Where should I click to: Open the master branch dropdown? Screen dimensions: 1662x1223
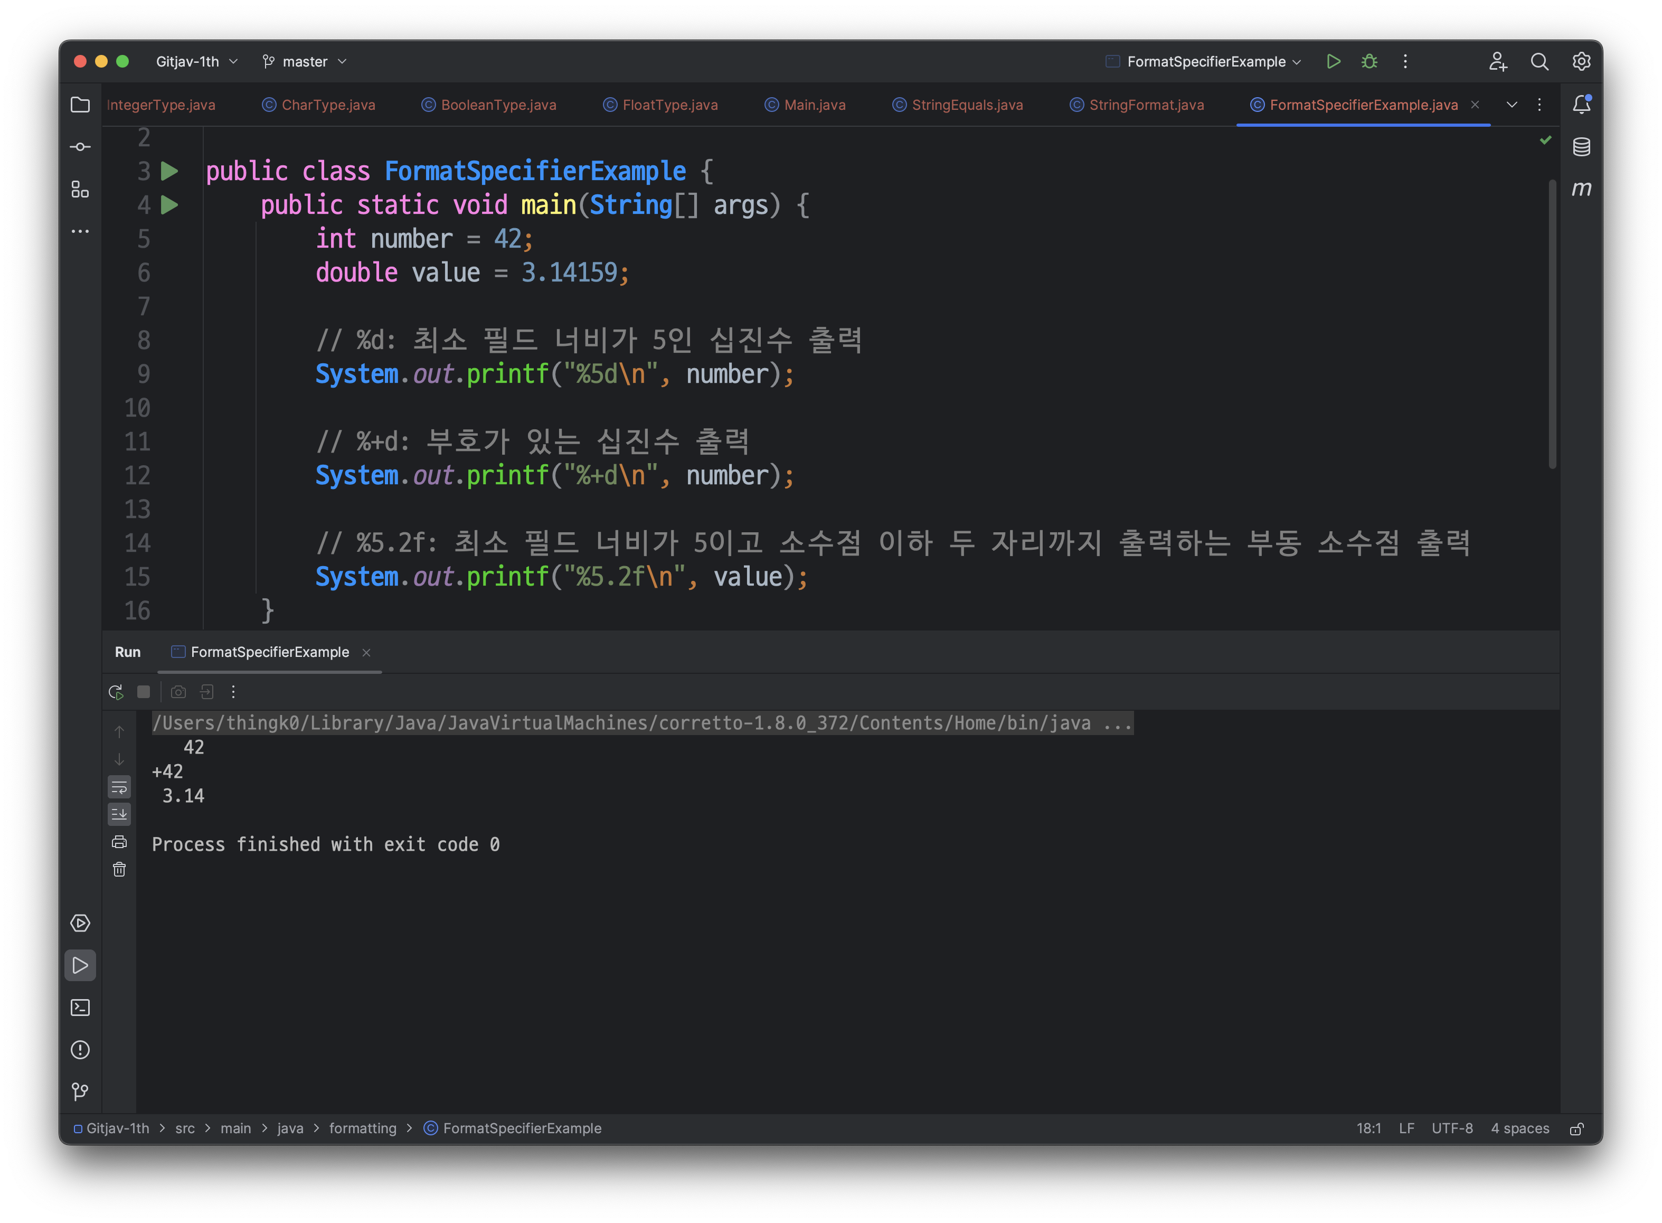[x=304, y=61]
